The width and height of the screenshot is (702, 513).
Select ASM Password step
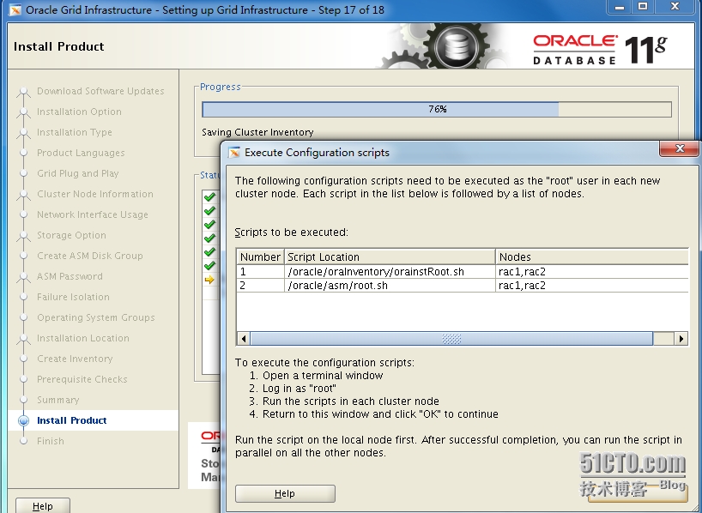click(70, 276)
